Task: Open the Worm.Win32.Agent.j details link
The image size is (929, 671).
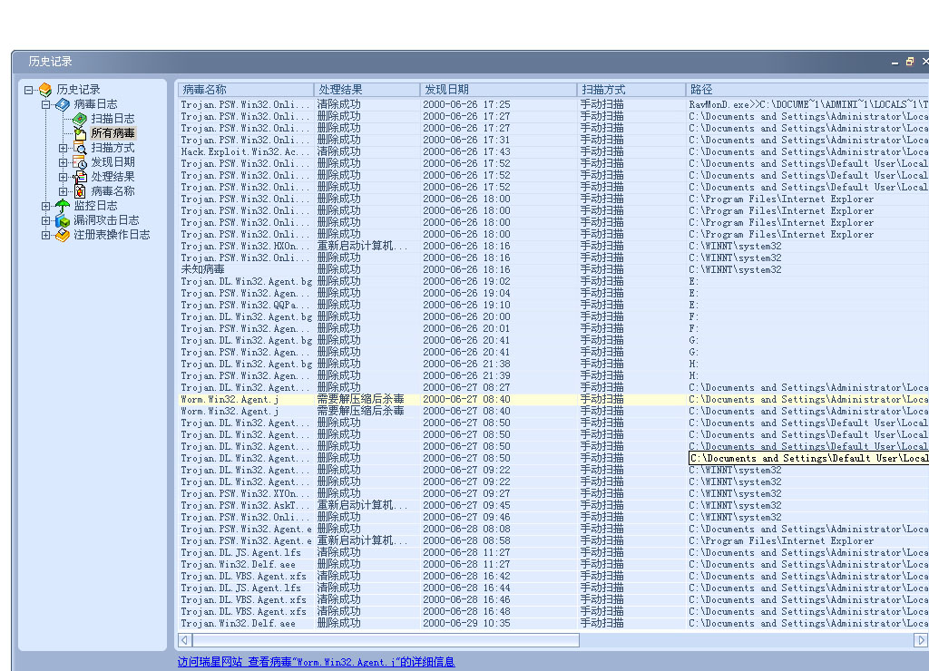Action: pos(317,662)
